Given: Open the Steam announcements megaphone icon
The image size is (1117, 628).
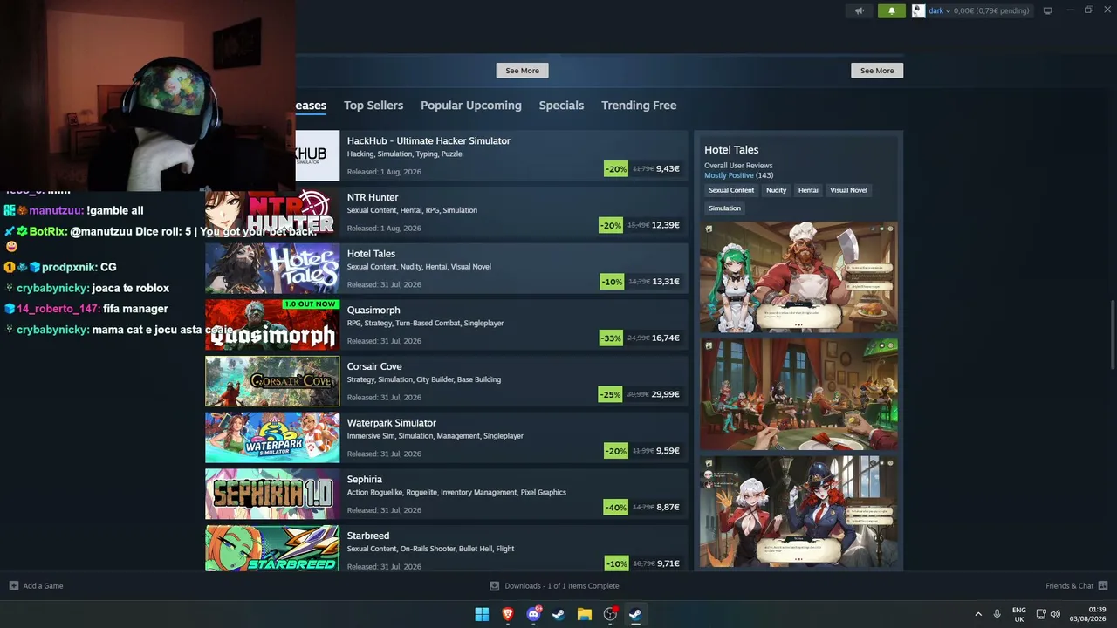Looking at the screenshot, I should coord(859,10).
